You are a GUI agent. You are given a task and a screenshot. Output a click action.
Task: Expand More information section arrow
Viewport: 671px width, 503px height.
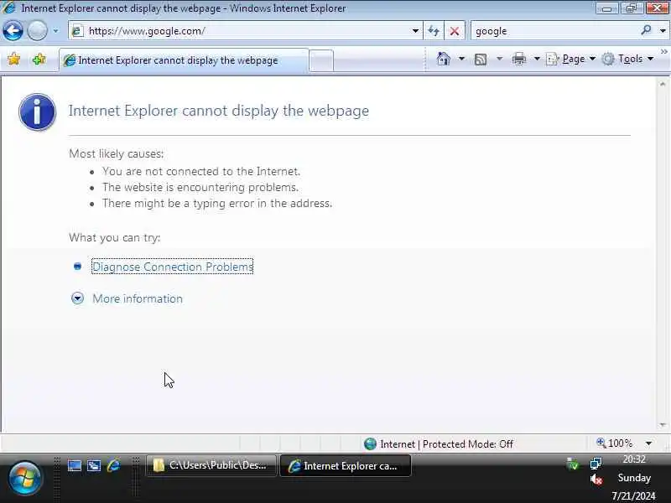[x=77, y=298]
